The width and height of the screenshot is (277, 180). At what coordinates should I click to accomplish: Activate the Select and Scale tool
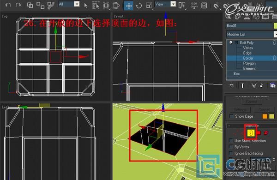point(149,6)
